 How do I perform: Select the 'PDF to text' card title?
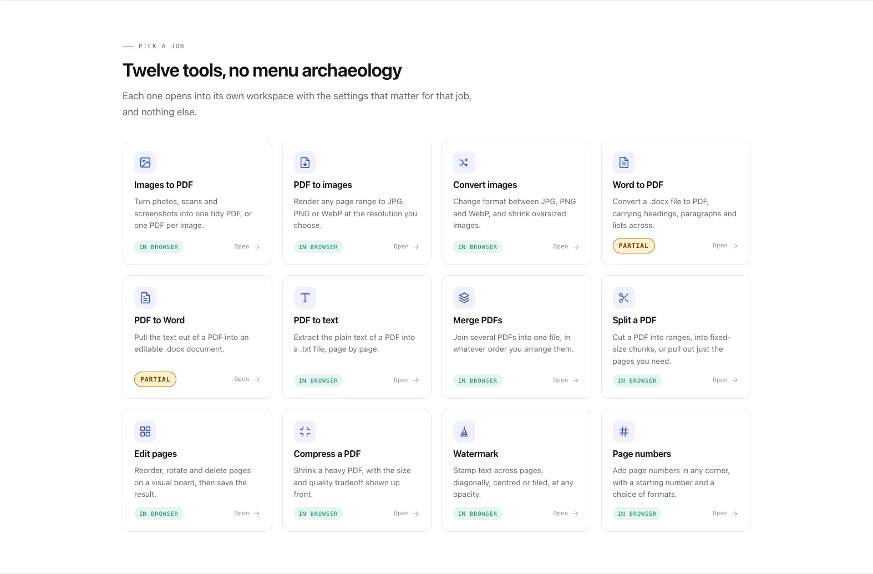tap(316, 320)
